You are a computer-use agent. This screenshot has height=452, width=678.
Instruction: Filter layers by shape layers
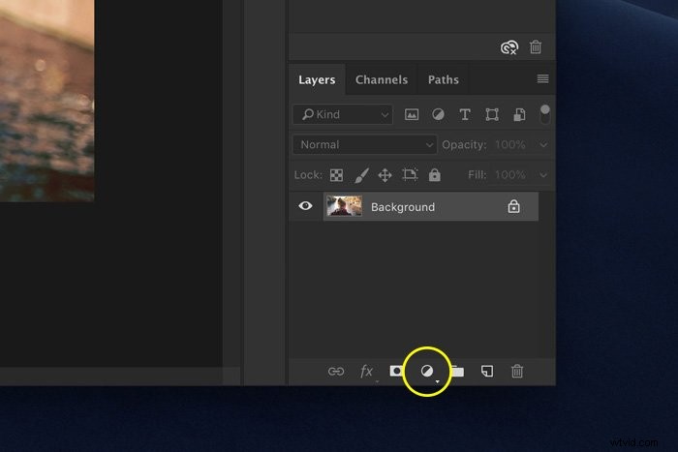[x=492, y=114]
